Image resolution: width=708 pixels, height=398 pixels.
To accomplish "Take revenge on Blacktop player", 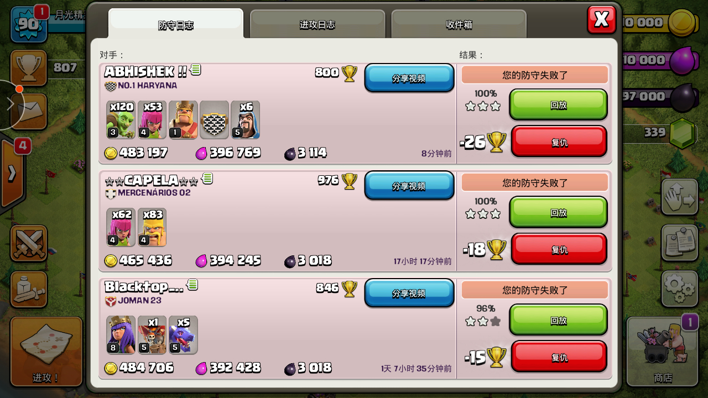I will click(x=559, y=357).
